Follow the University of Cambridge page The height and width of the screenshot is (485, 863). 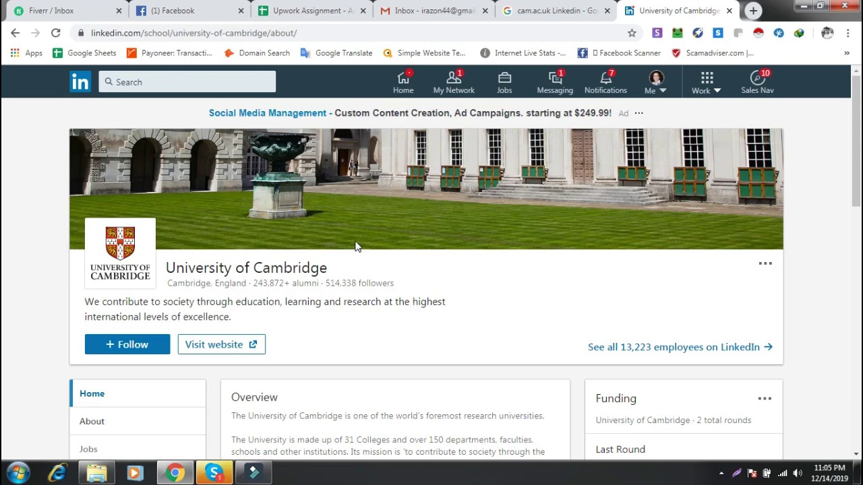pos(127,344)
